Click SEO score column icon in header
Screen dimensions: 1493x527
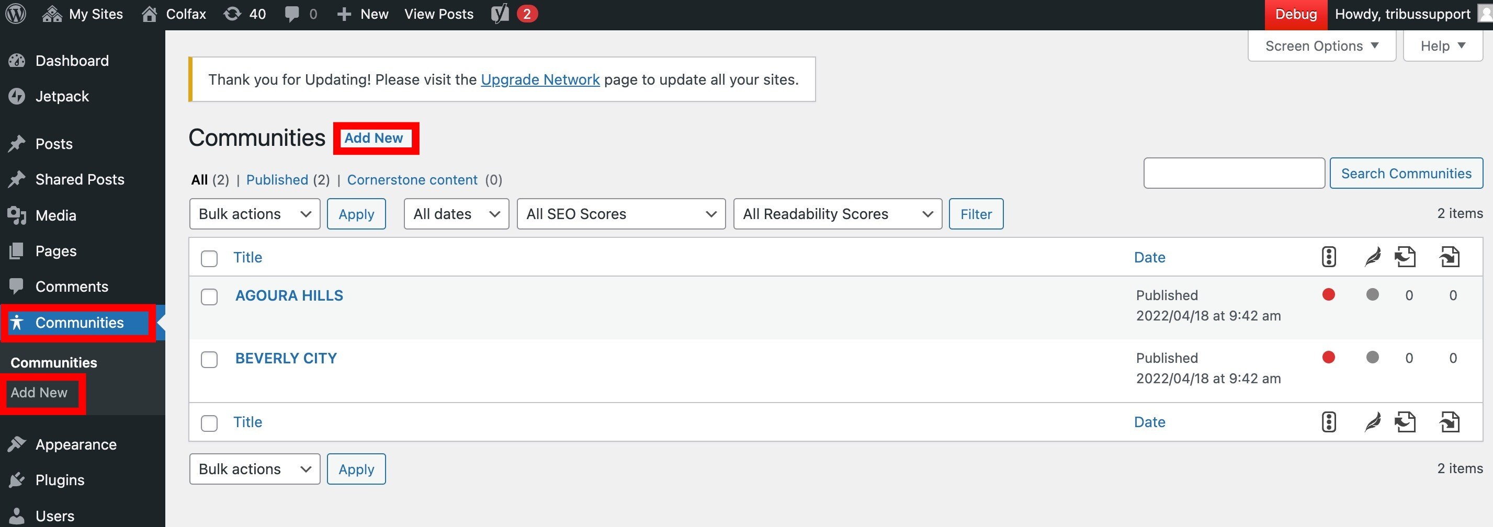(1328, 257)
